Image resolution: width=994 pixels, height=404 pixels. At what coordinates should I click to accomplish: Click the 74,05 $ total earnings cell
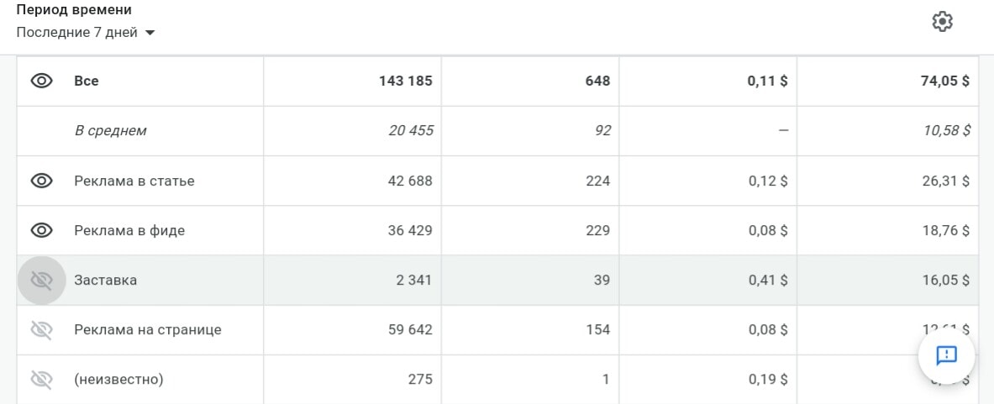coord(887,81)
